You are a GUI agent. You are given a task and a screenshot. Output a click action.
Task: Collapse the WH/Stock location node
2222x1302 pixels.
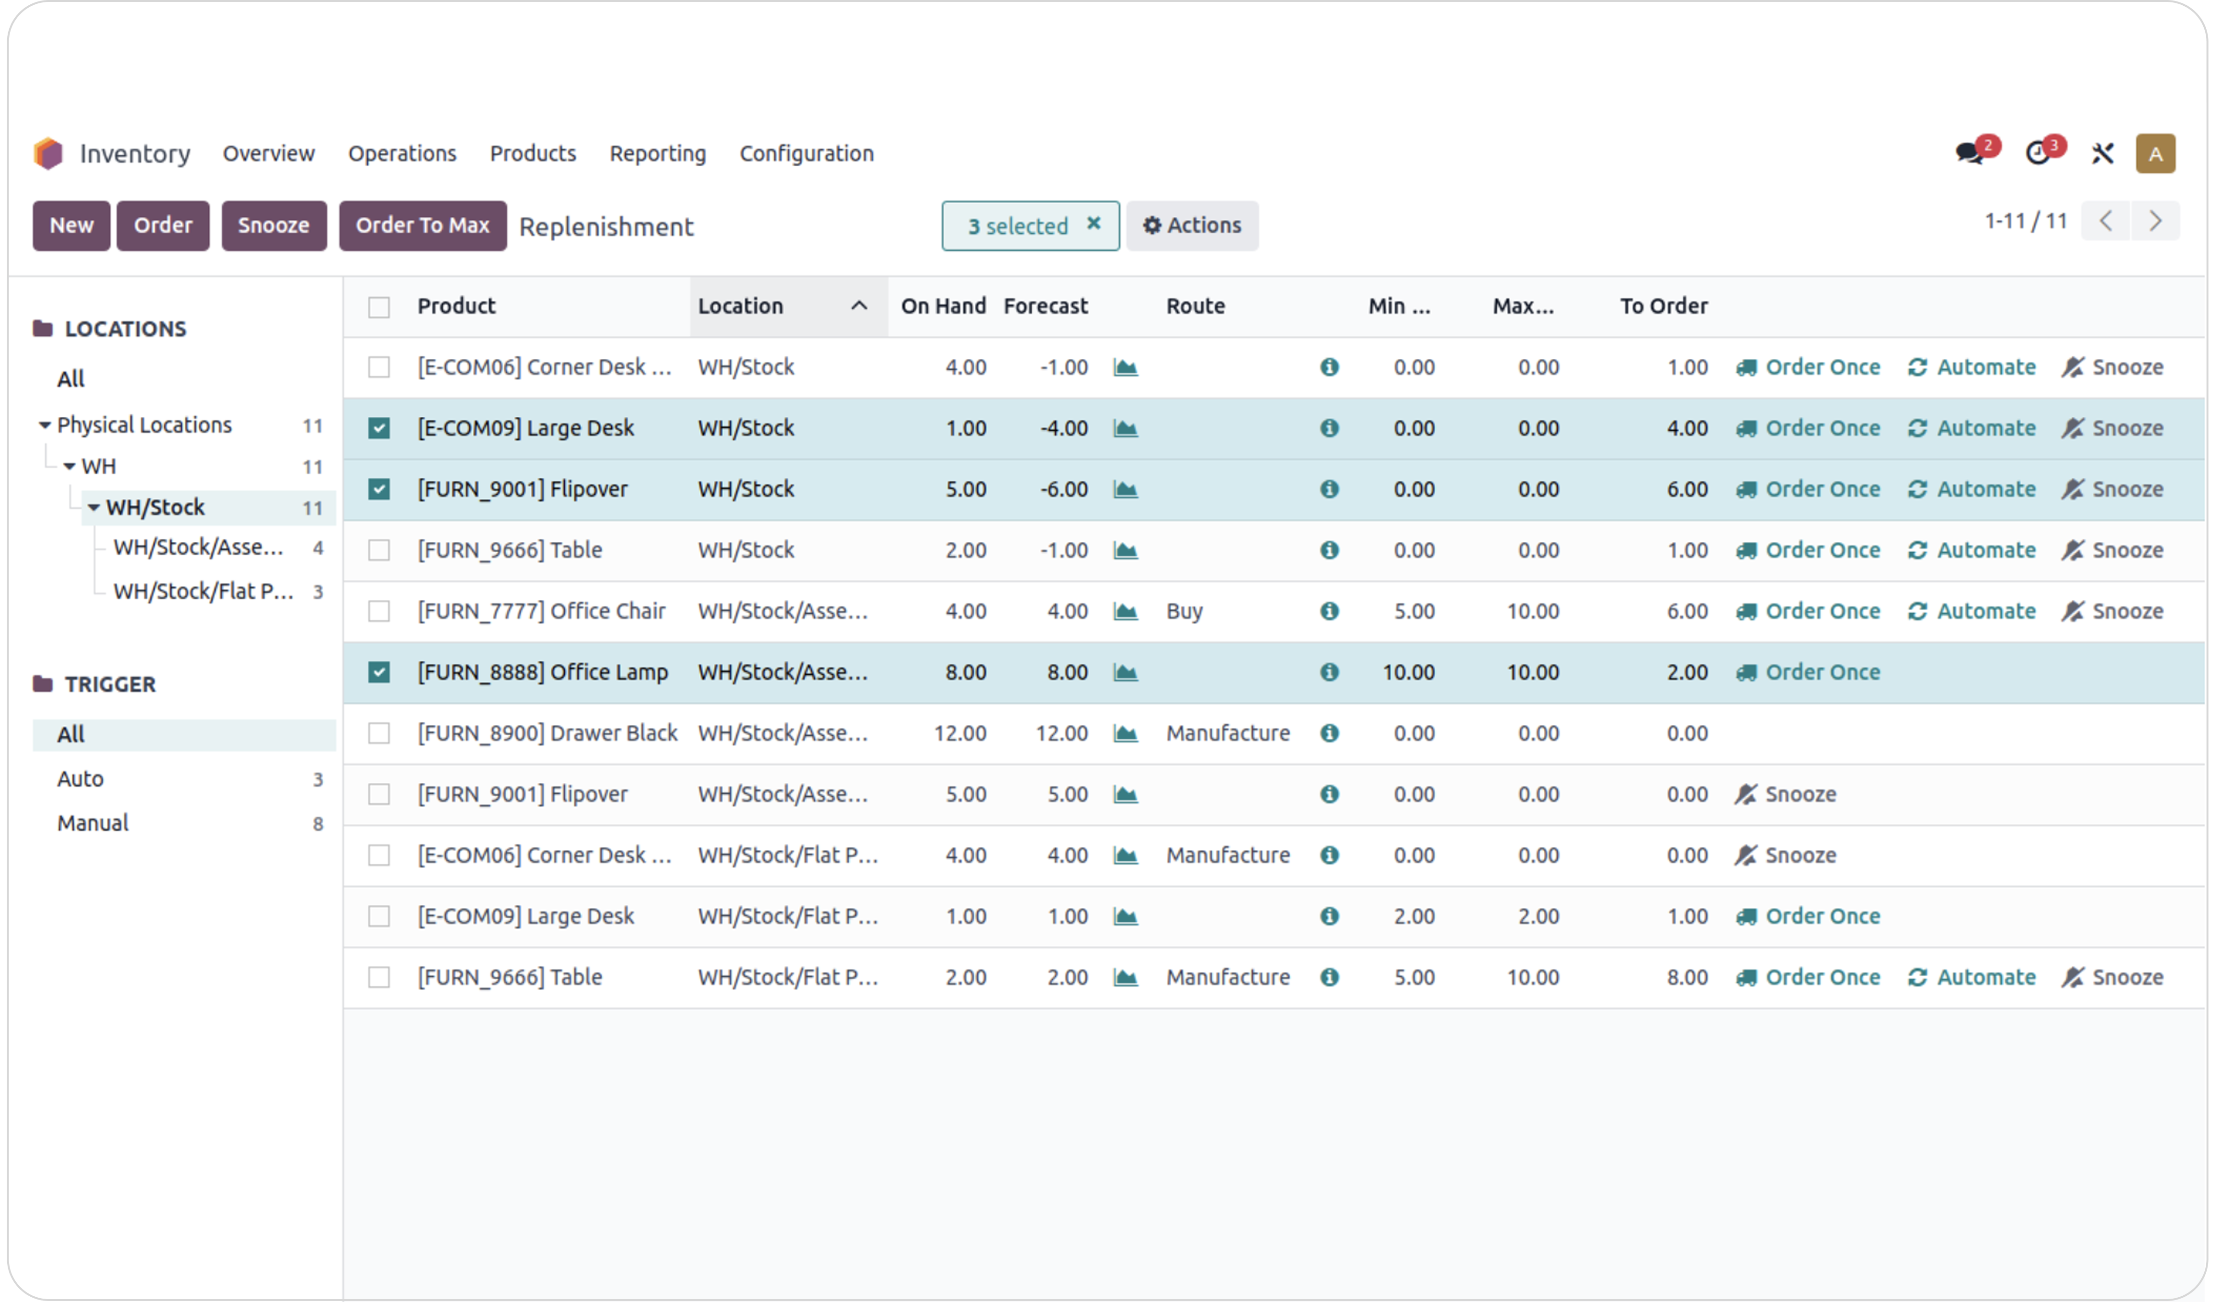pyautogui.click(x=93, y=508)
